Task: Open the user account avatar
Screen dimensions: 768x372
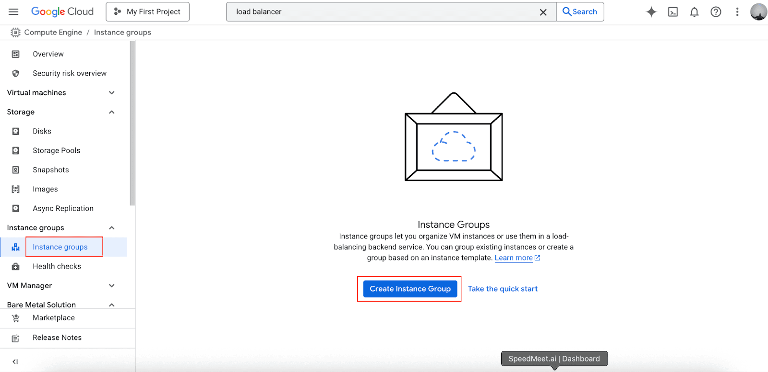Action: tap(758, 12)
